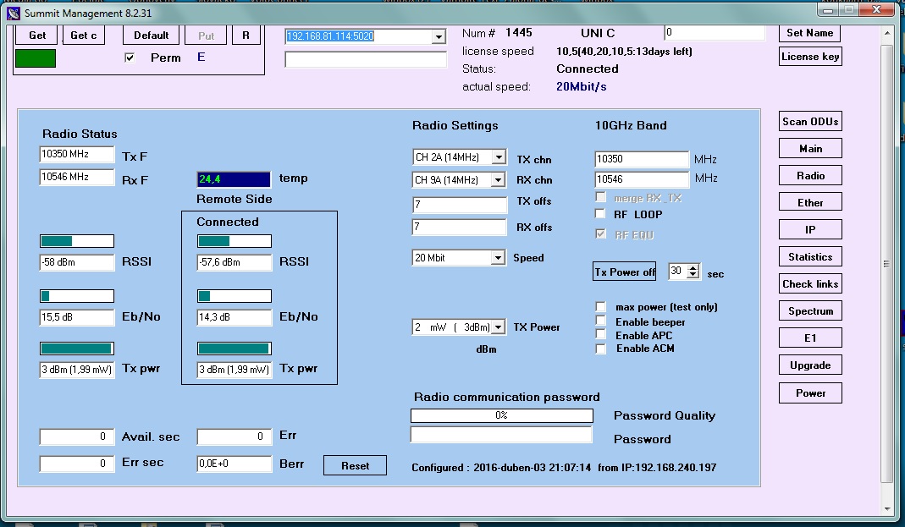Viewport: 905px width, 527px height.
Task: Click the RX offs input field
Action: pyautogui.click(x=460, y=228)
